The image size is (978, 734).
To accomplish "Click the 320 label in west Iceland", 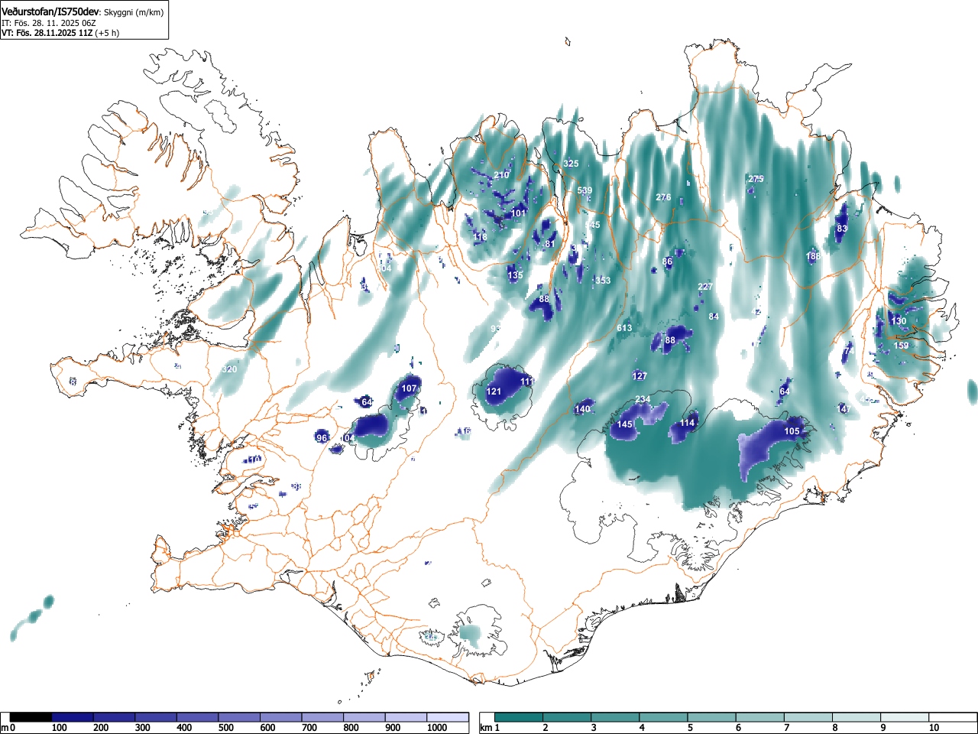I will [x=229, y=369].
